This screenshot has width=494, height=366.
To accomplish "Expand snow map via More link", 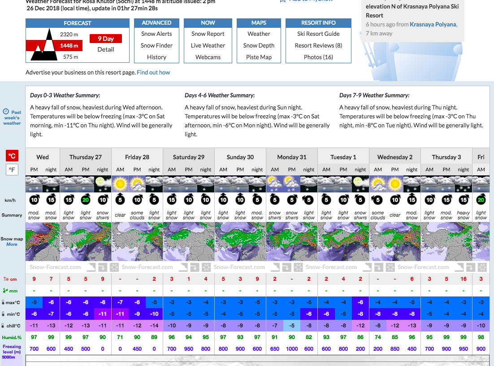I will pyautogui.click(x=12, y=244).
